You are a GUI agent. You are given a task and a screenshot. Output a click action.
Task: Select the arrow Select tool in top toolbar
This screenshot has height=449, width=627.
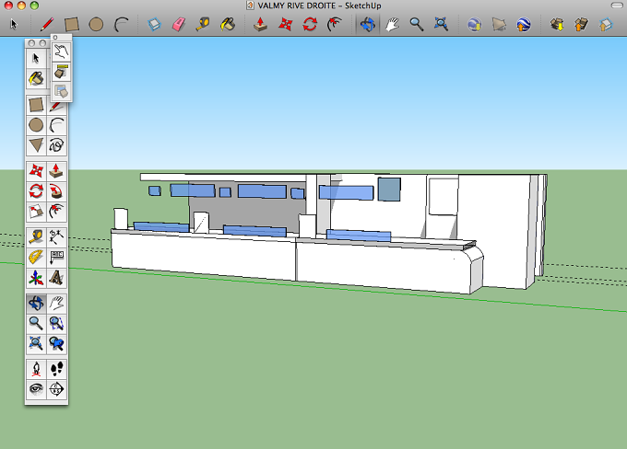pos(14,24)
